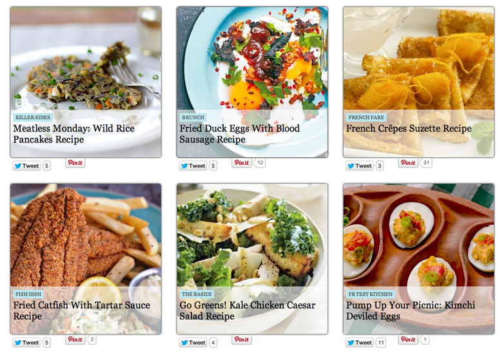
Task: Open the FISH DISH category tag
Action: coord(28,294)
